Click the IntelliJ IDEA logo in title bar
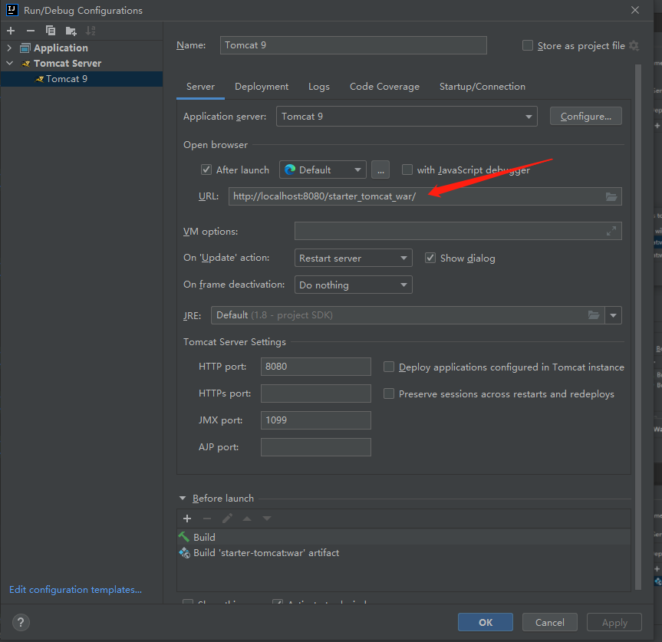Screen dimensions: 662x642 tap(12, 10)
